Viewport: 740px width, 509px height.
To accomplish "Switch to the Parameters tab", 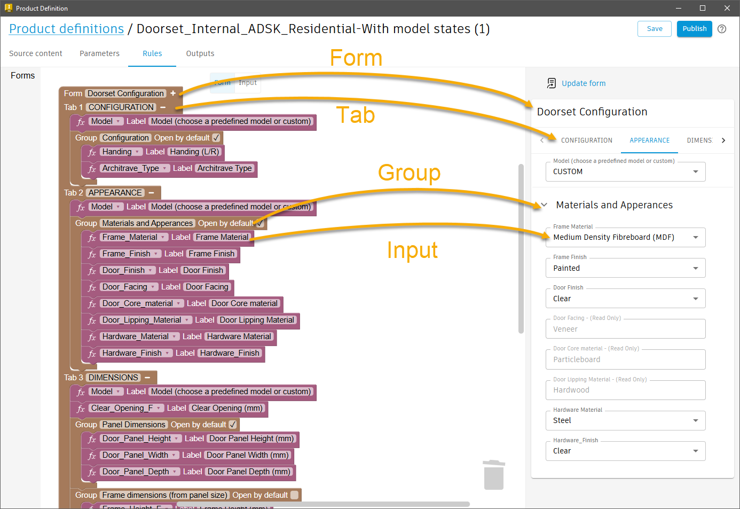I will click(100, 53).
